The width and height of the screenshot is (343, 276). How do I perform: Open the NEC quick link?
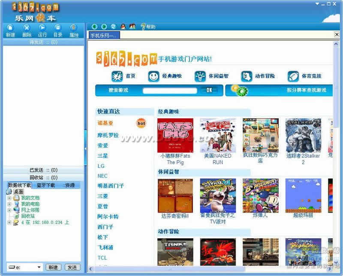102,176
